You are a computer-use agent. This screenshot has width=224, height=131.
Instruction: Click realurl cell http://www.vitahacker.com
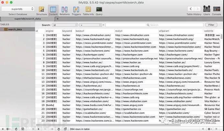click(x=131, y=101)
